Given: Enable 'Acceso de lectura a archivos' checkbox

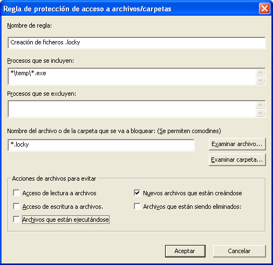Looking at the screenshot, I should point(16,193).
